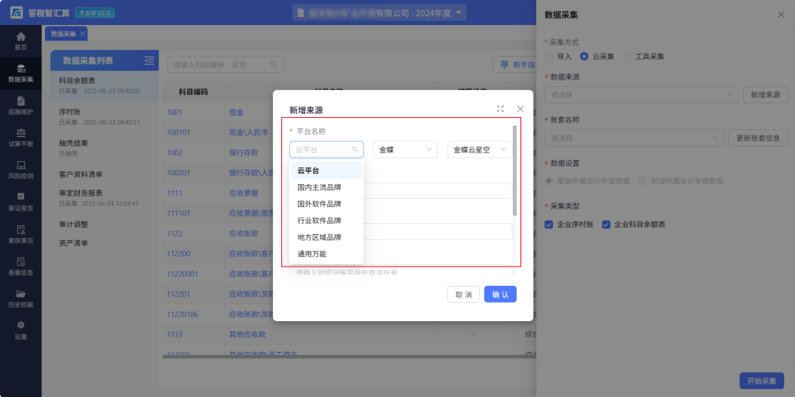Open 复核意见 sidebar item
The image size is (795, 397).
[x=21, y=234]
